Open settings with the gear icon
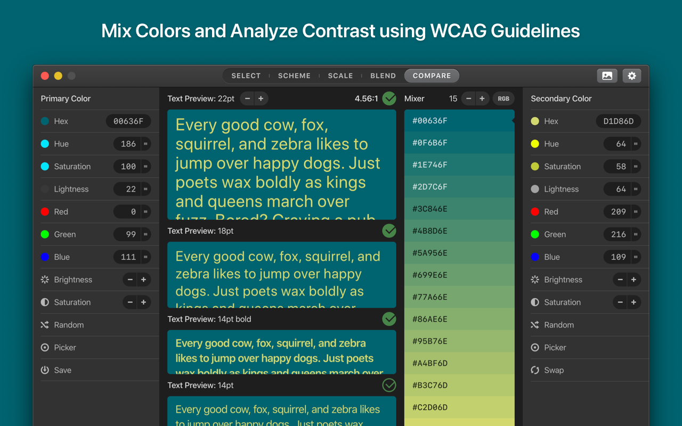 point(632,76)
